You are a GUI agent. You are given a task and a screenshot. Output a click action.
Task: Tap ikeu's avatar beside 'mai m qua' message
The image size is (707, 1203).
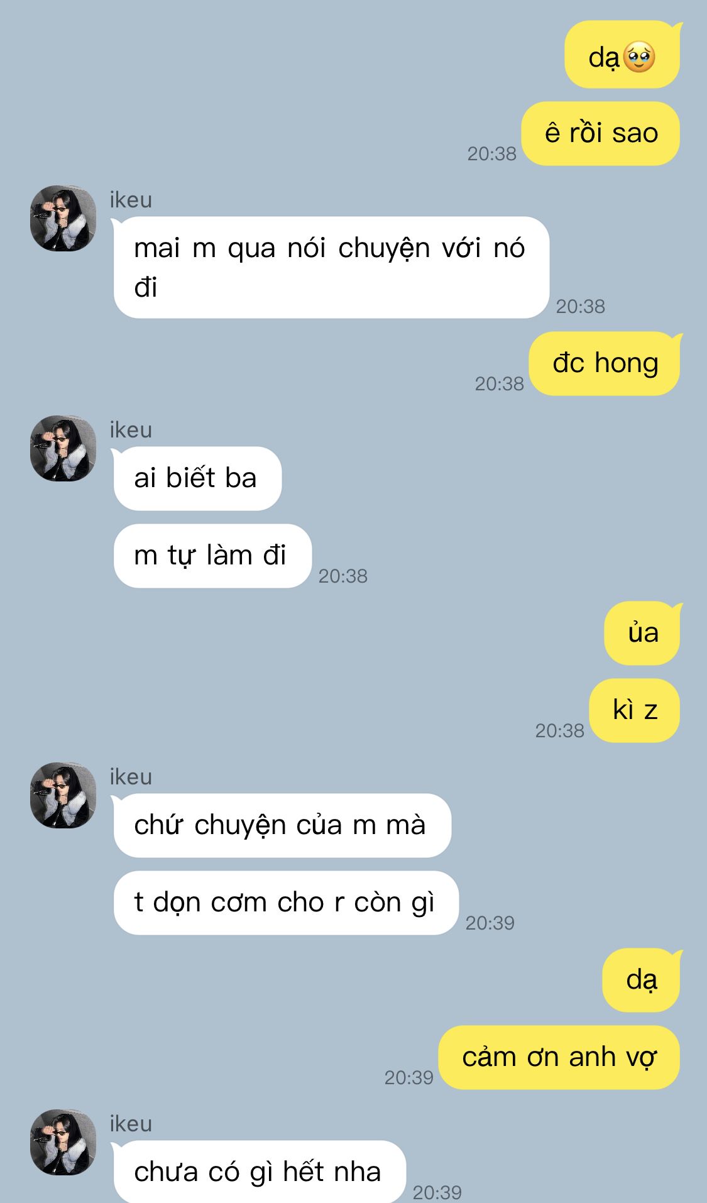(x=63, y=218)
